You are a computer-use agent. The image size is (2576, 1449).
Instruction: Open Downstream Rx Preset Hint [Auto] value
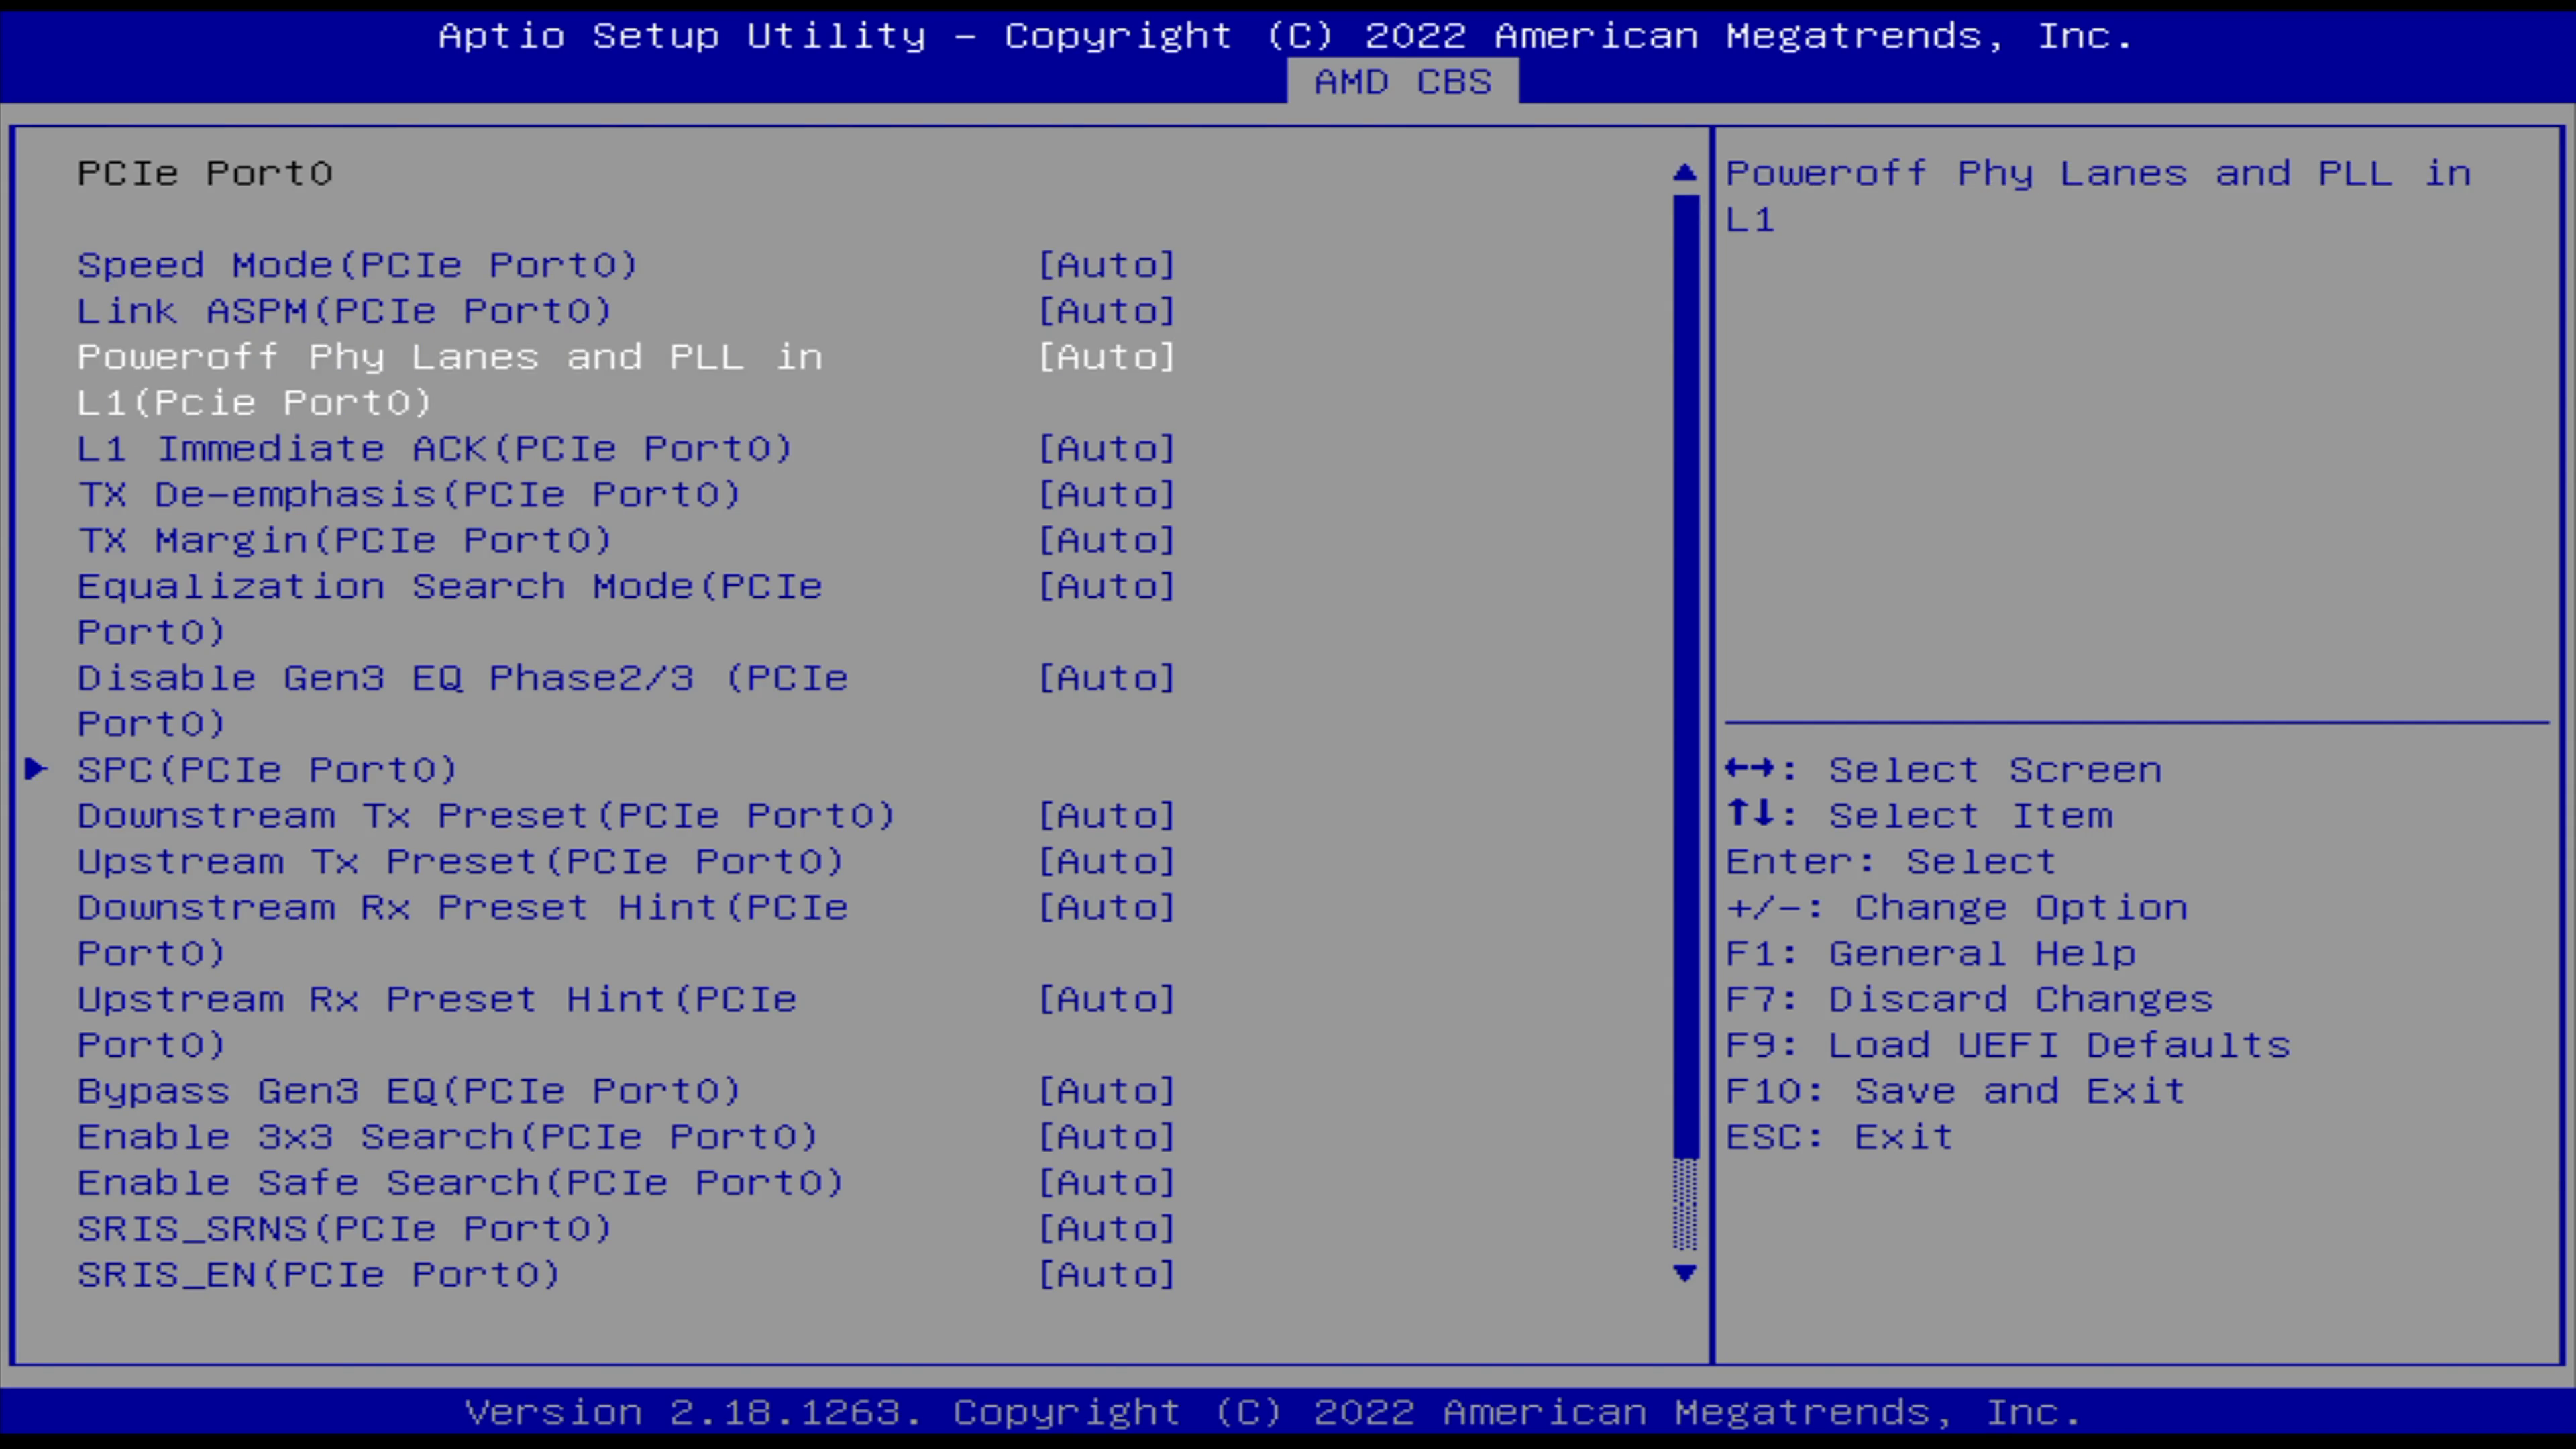1106,908
